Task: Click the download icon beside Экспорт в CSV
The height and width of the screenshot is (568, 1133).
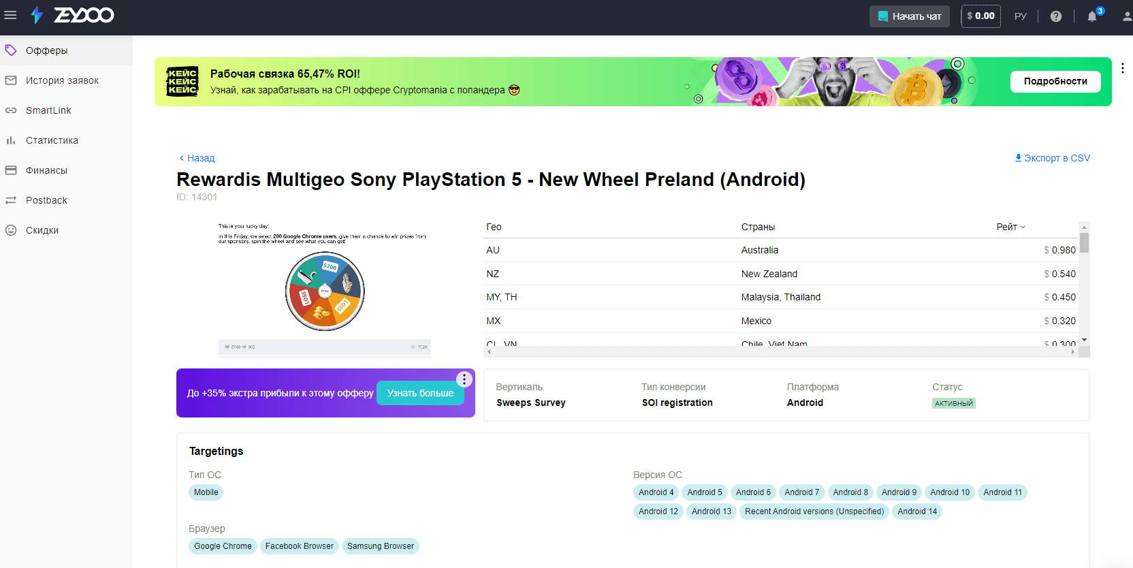Action: [1019, 158]
